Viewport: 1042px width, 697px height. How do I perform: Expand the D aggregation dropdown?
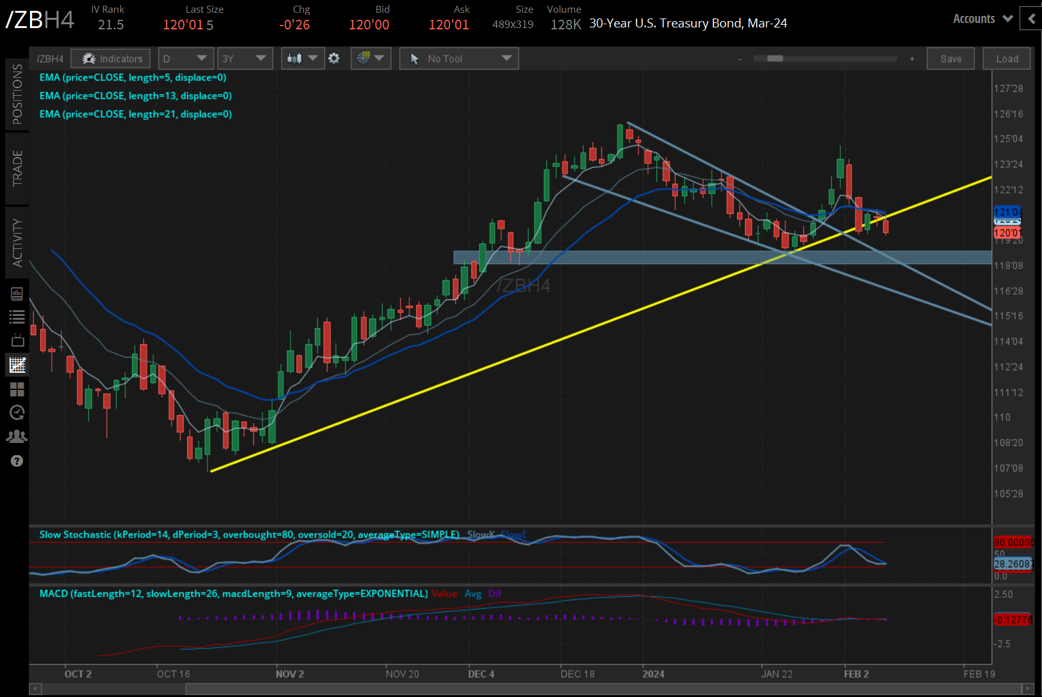pos(200,58)
